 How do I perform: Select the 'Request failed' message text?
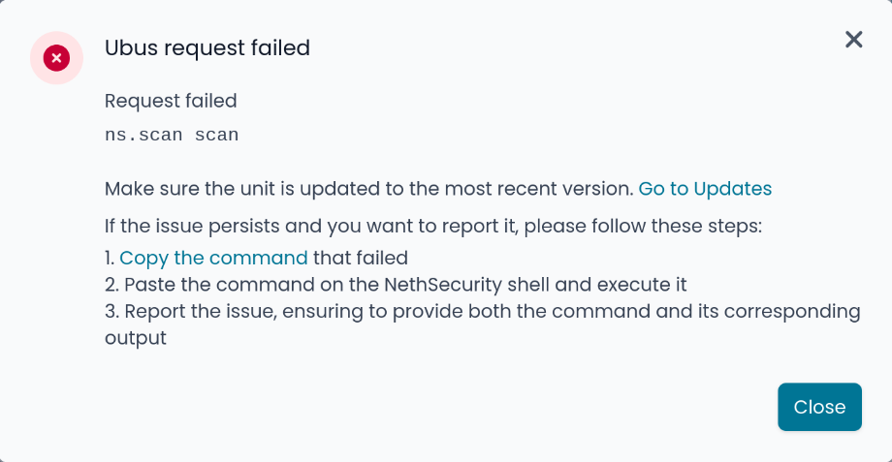[x=171, y=101]
